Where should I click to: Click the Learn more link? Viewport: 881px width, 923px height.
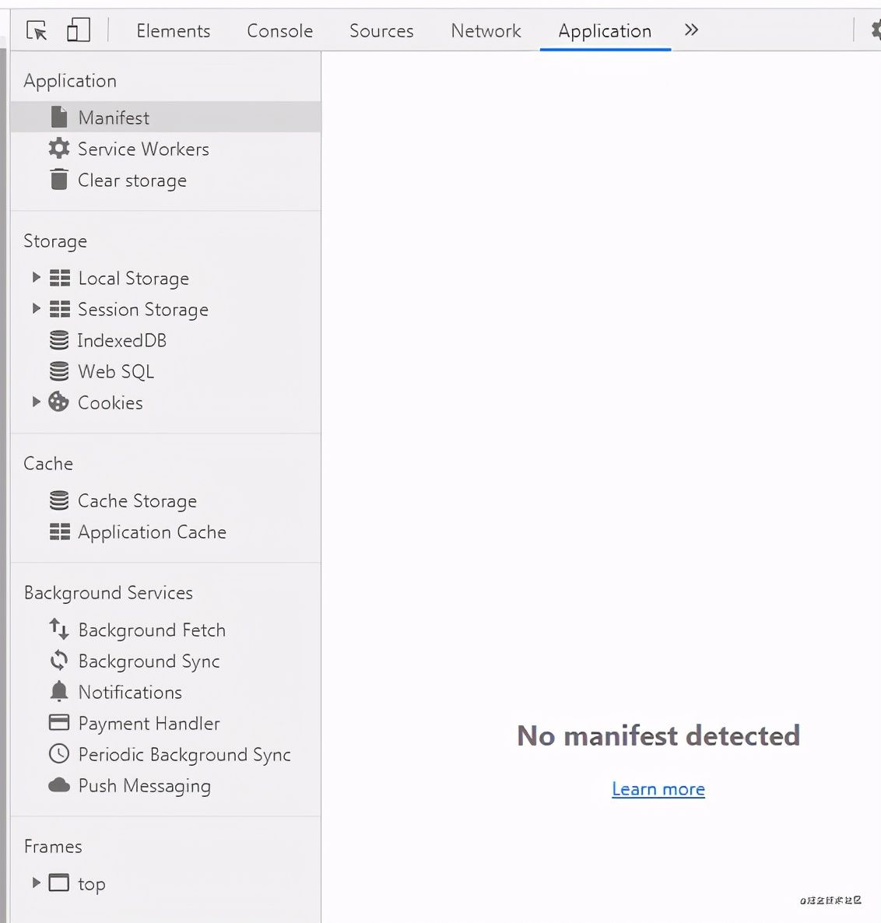(x=658, y=788)
